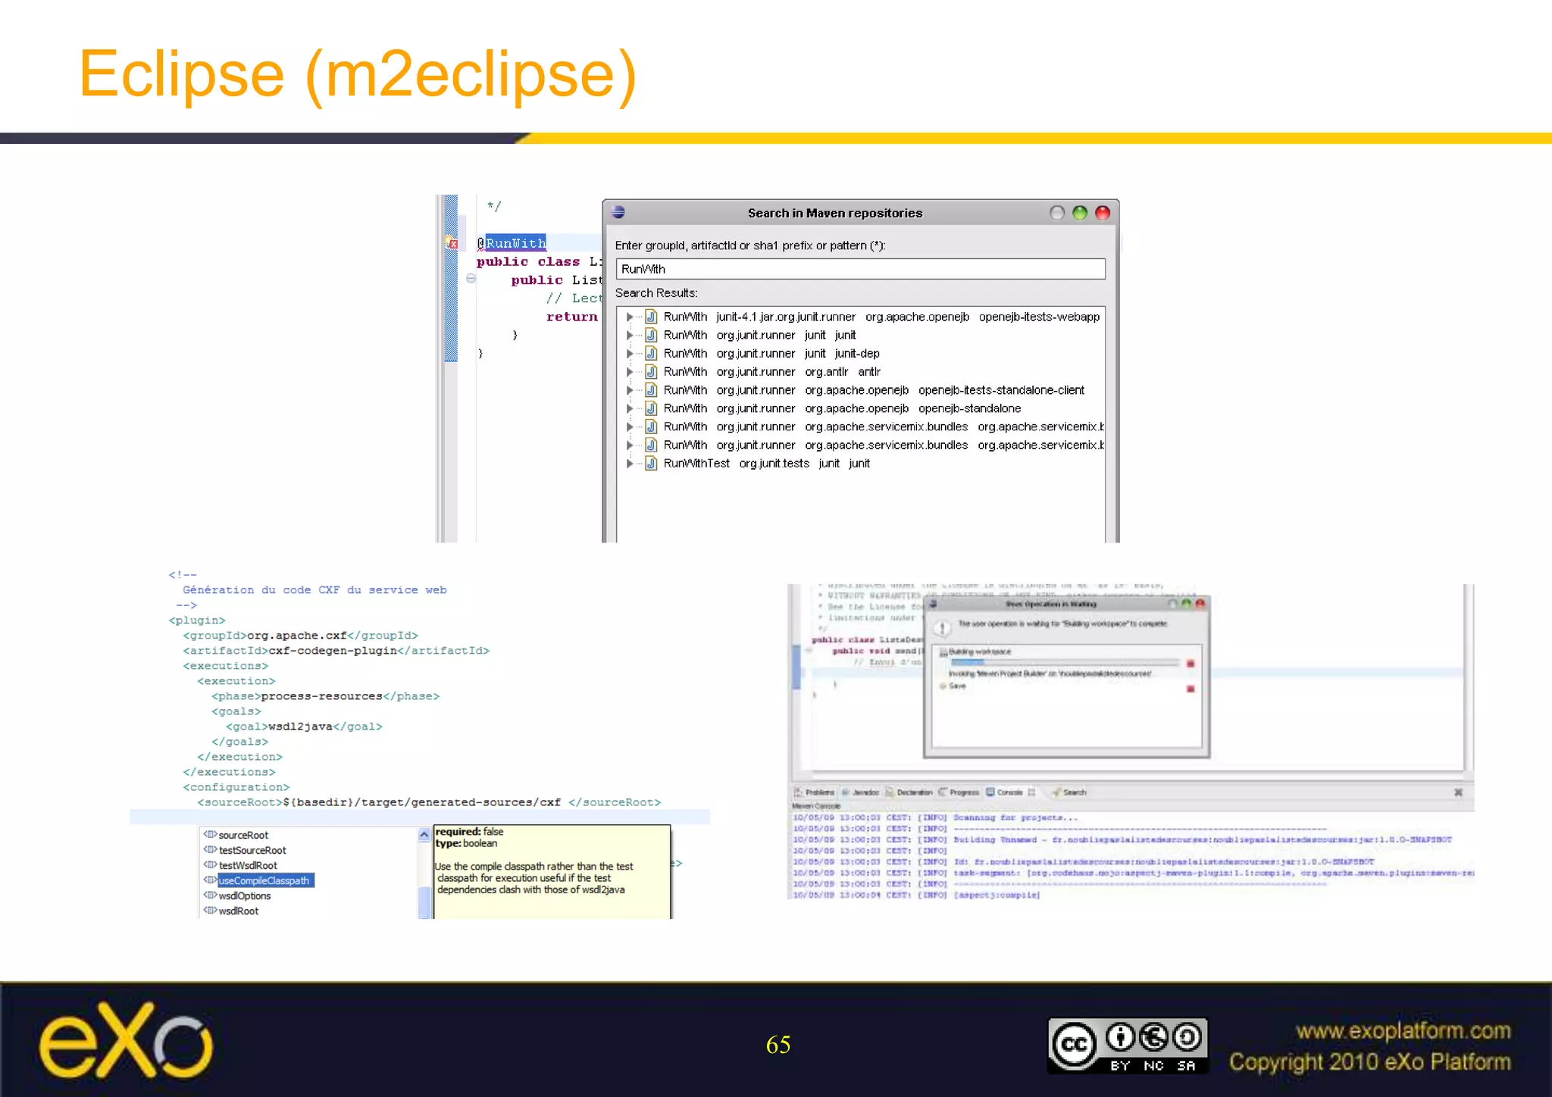Close the User Operation is Waiting dialog

pos(1200,604)
